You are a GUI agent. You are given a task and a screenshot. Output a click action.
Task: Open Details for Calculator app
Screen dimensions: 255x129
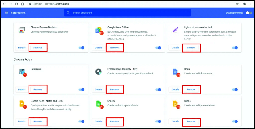coord(22,89)
